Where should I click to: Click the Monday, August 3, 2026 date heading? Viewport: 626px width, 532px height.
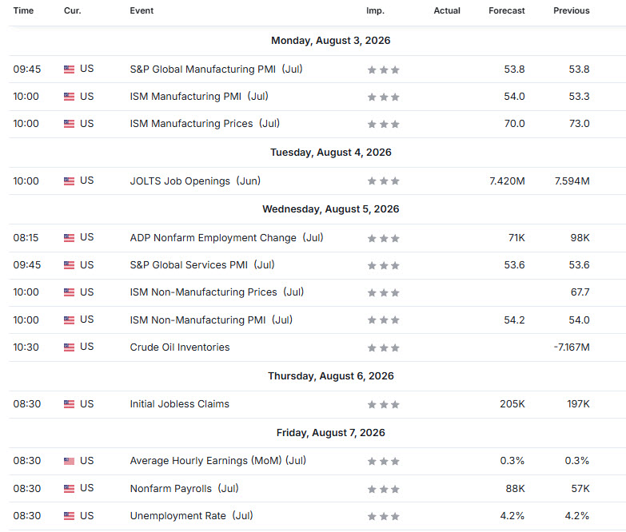coord(330,41)
